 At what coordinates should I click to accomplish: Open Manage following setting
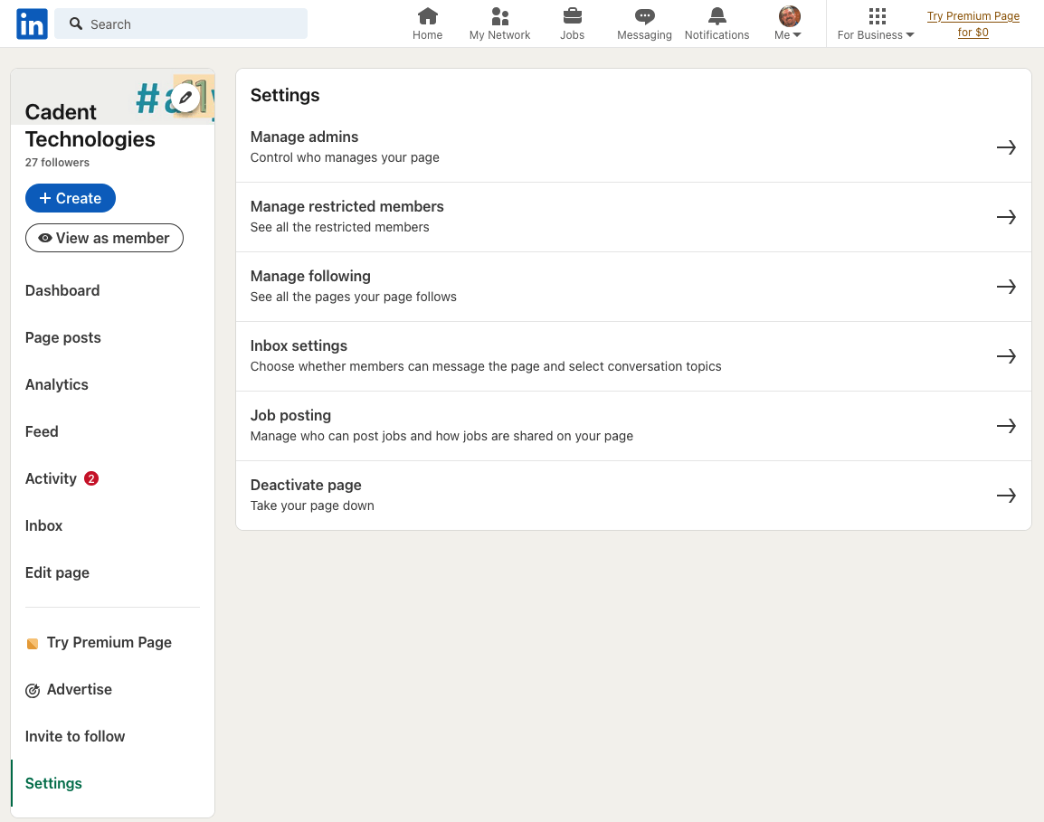pos(633,287)
